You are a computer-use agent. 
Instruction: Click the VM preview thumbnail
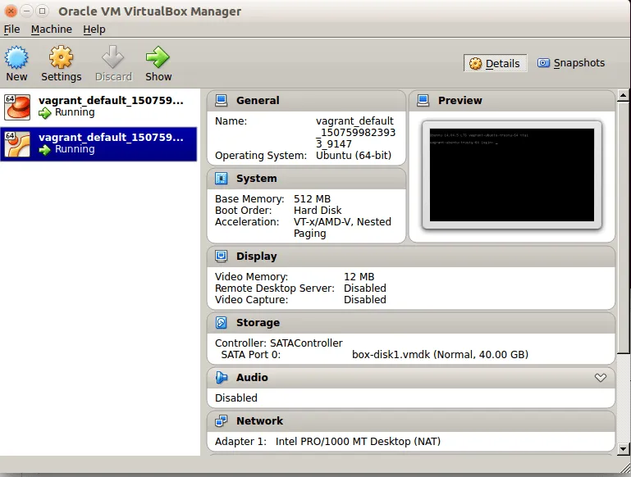point(511,175)
